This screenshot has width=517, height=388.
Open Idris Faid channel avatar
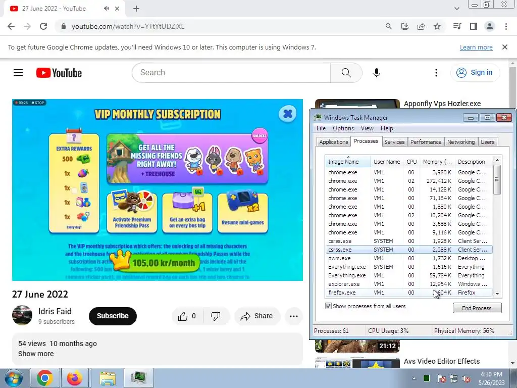pos(22,315)
